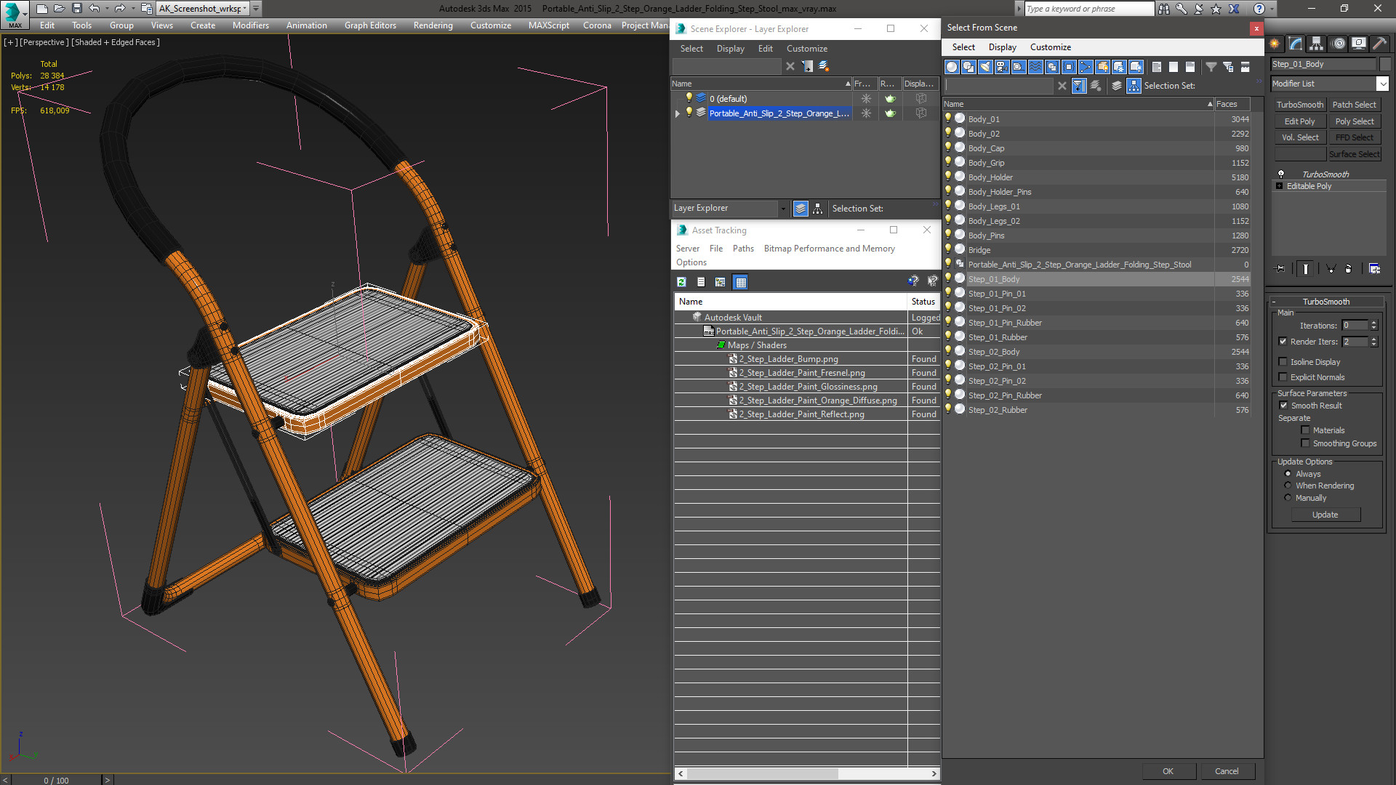Click the Select None icon
1396x785 pixels.
click(1174, 67)
